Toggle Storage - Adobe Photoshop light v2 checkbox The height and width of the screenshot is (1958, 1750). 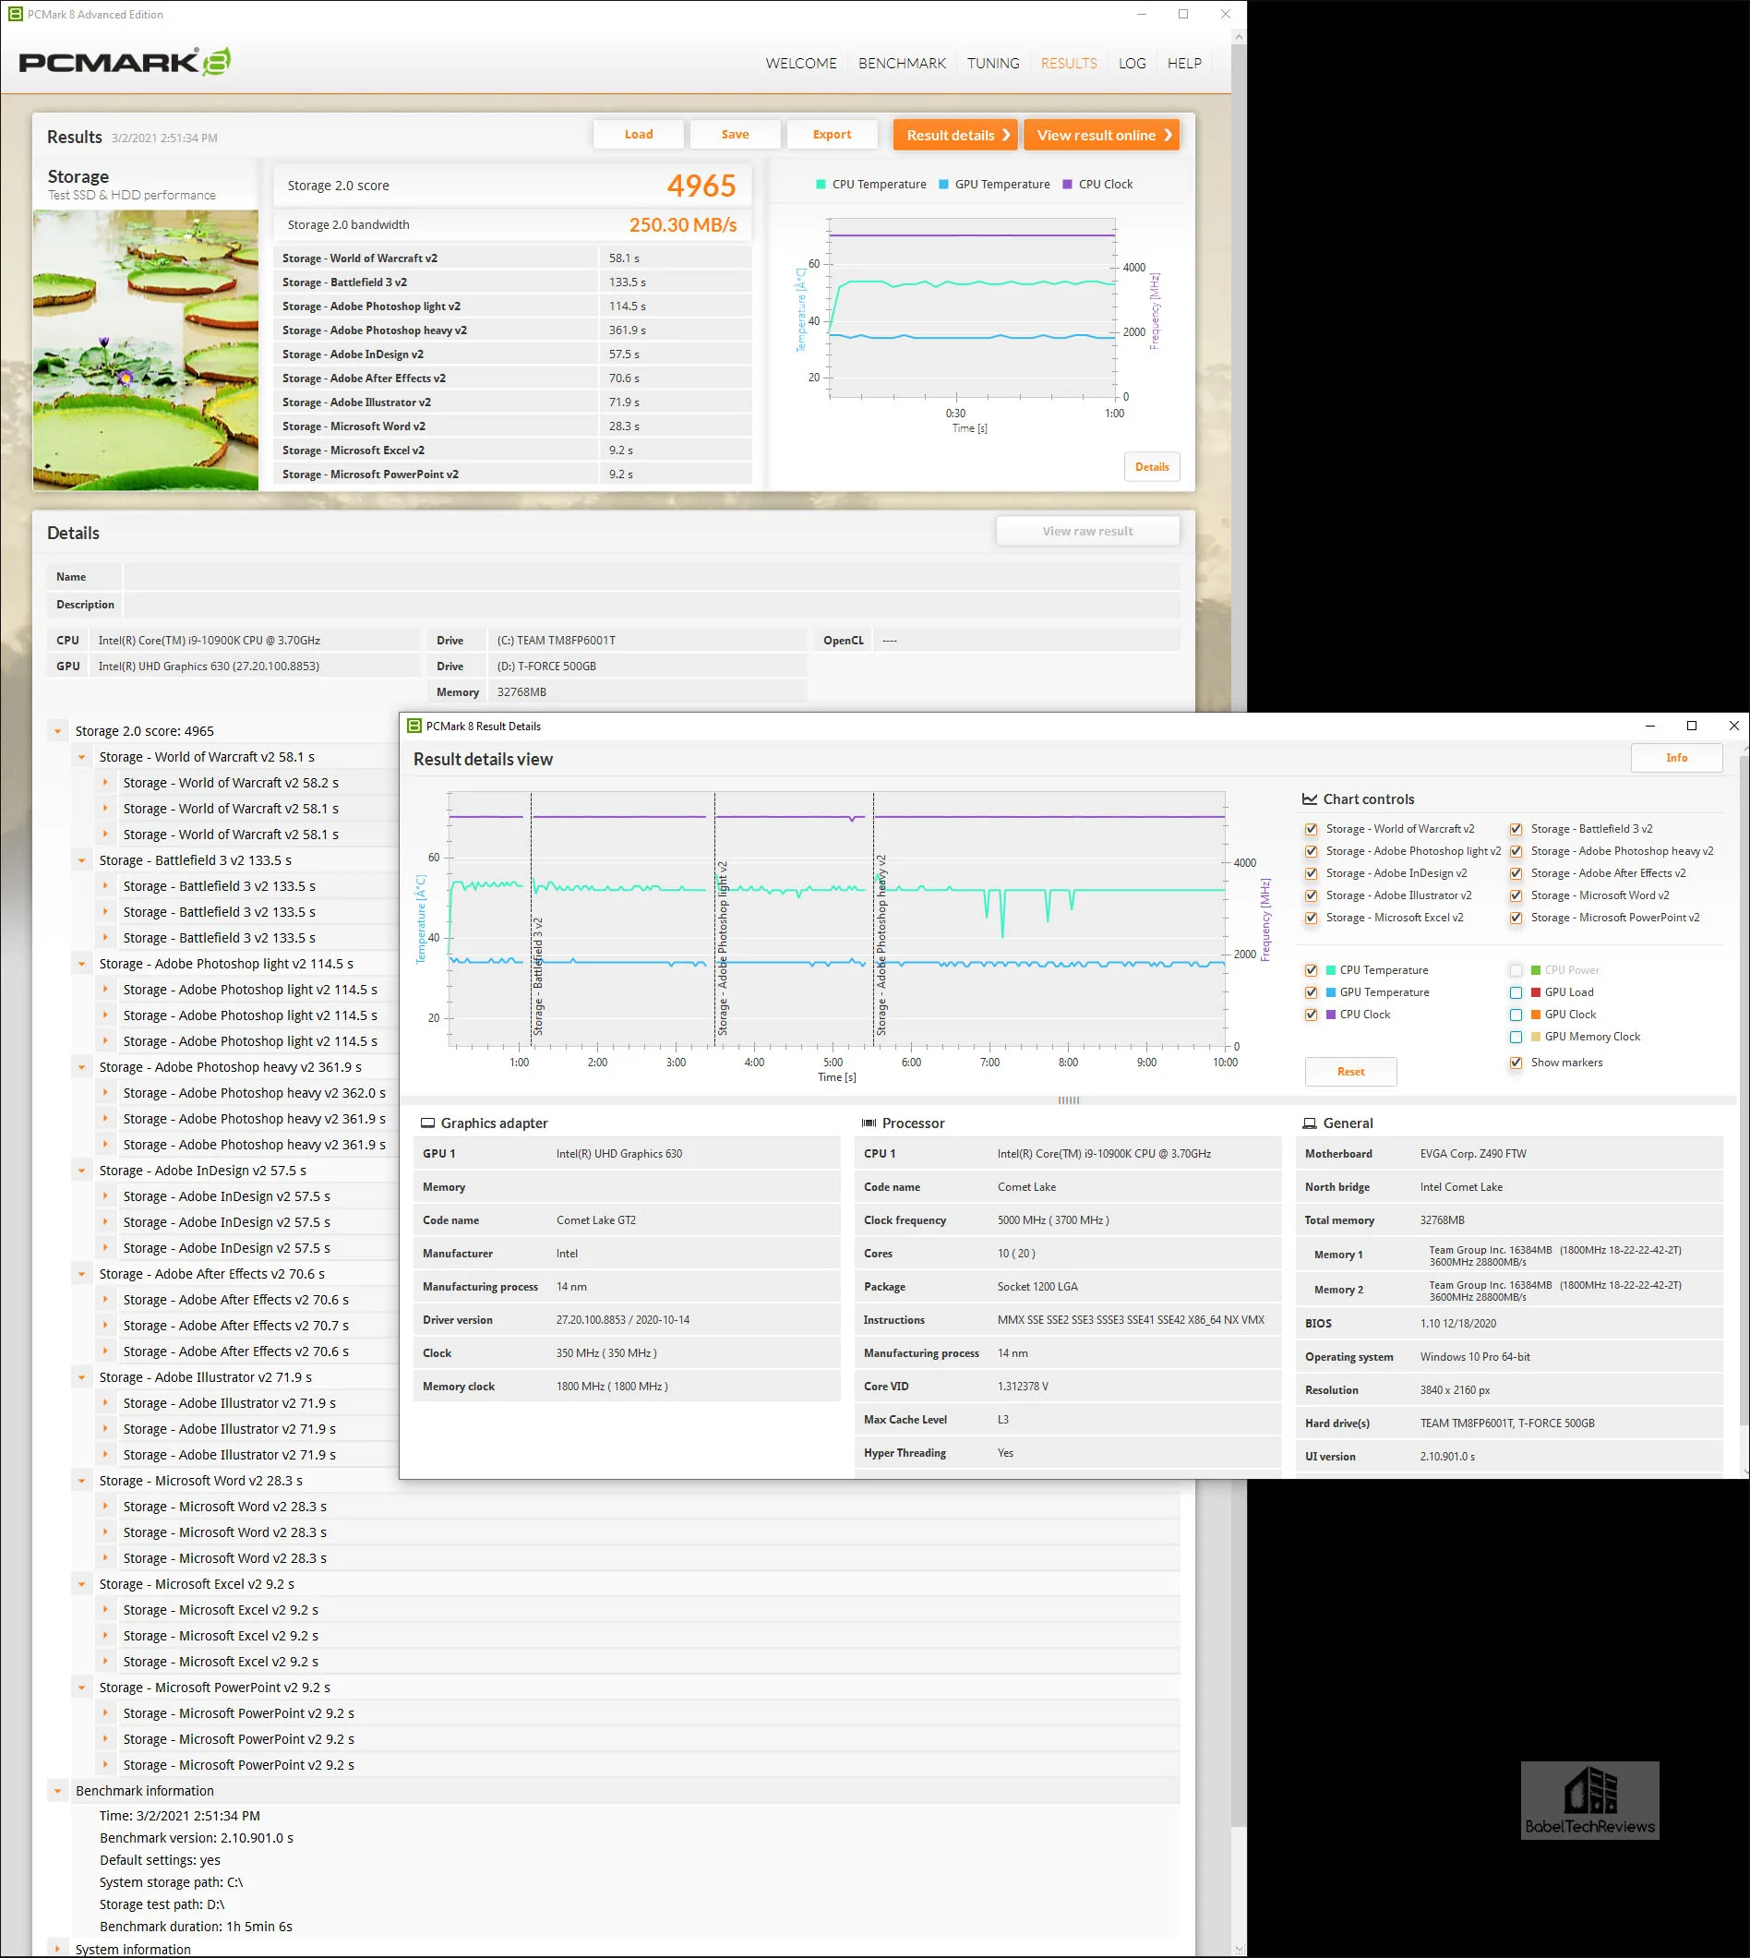(x=1311, y=851)
